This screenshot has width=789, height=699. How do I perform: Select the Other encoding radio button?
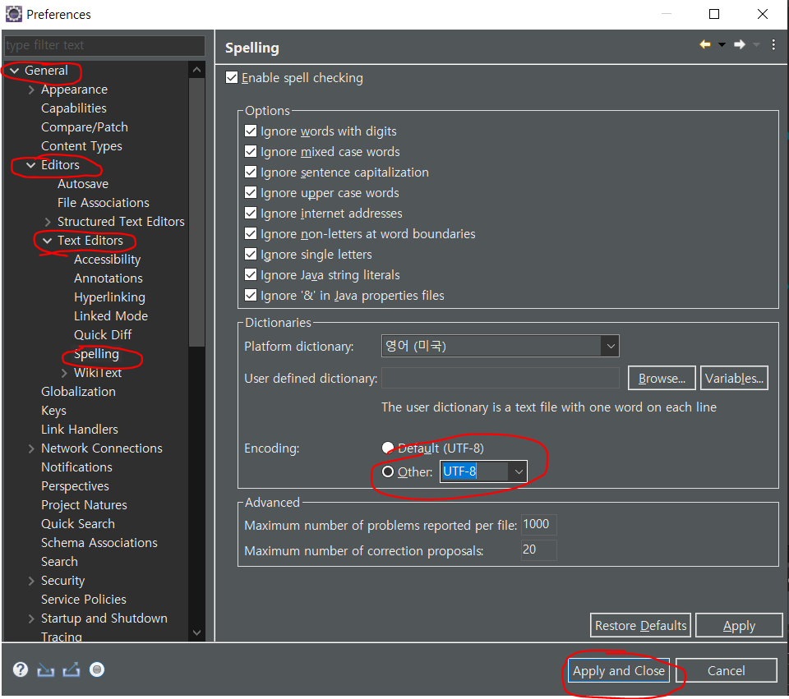pyautogui.click(x=388, y=471)
